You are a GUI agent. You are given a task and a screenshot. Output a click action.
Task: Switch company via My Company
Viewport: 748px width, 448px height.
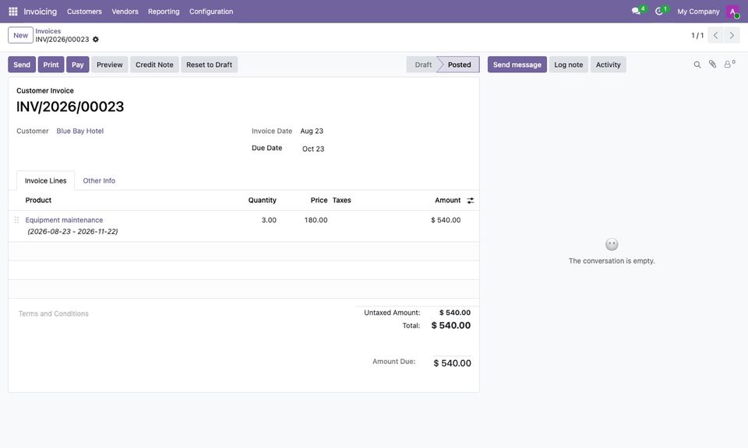click(x=698, y=12)
